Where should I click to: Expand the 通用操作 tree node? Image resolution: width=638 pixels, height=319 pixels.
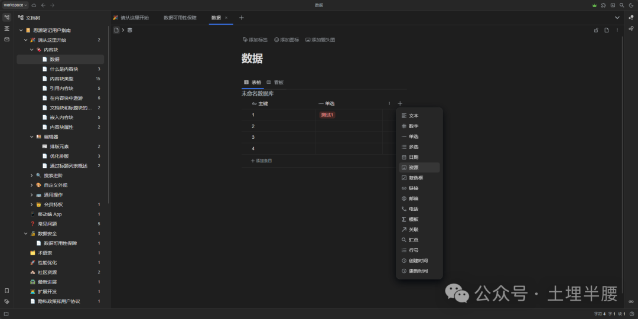32,195
